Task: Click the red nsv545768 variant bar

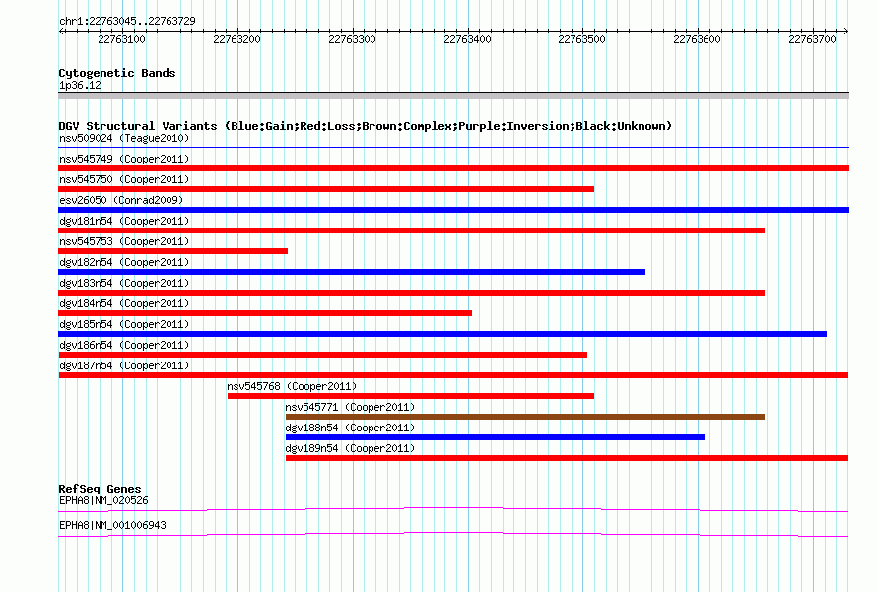Action: 411,396
